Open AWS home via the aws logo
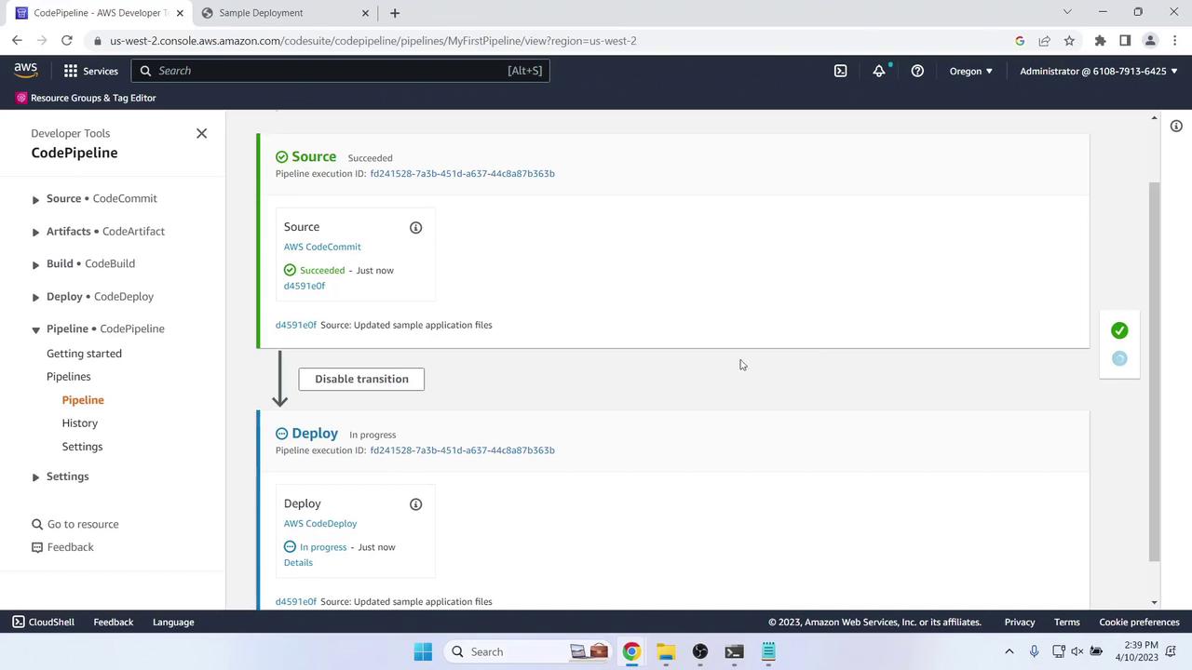 26,71
